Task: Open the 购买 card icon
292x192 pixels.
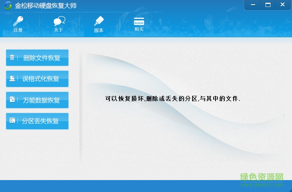Action: point(139,21)
